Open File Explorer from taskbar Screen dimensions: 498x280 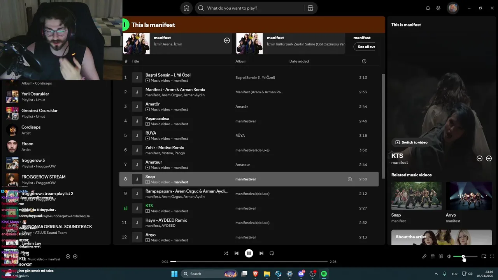tap(267, 274)
